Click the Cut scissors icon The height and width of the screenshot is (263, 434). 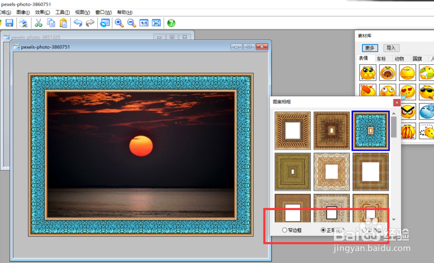(39, 23)
